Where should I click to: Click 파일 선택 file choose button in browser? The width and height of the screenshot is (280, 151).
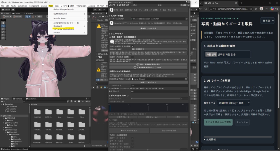tap(211, 54)
